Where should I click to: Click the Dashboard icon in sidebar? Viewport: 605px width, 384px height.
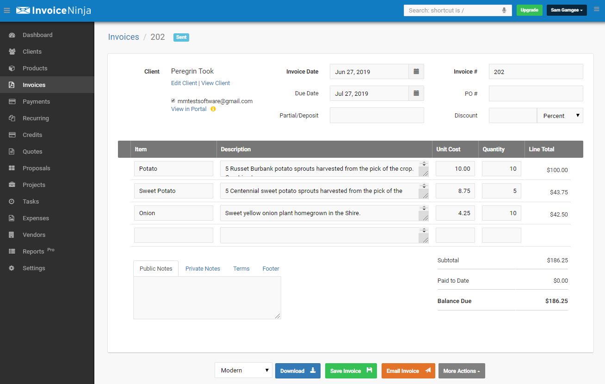click(12, 35)
